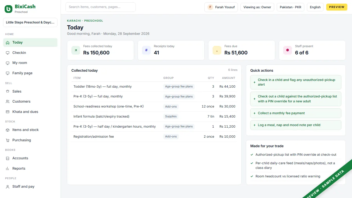352x198 pixels.
Task: Click the My room icon
Action: tap(7, 63)
